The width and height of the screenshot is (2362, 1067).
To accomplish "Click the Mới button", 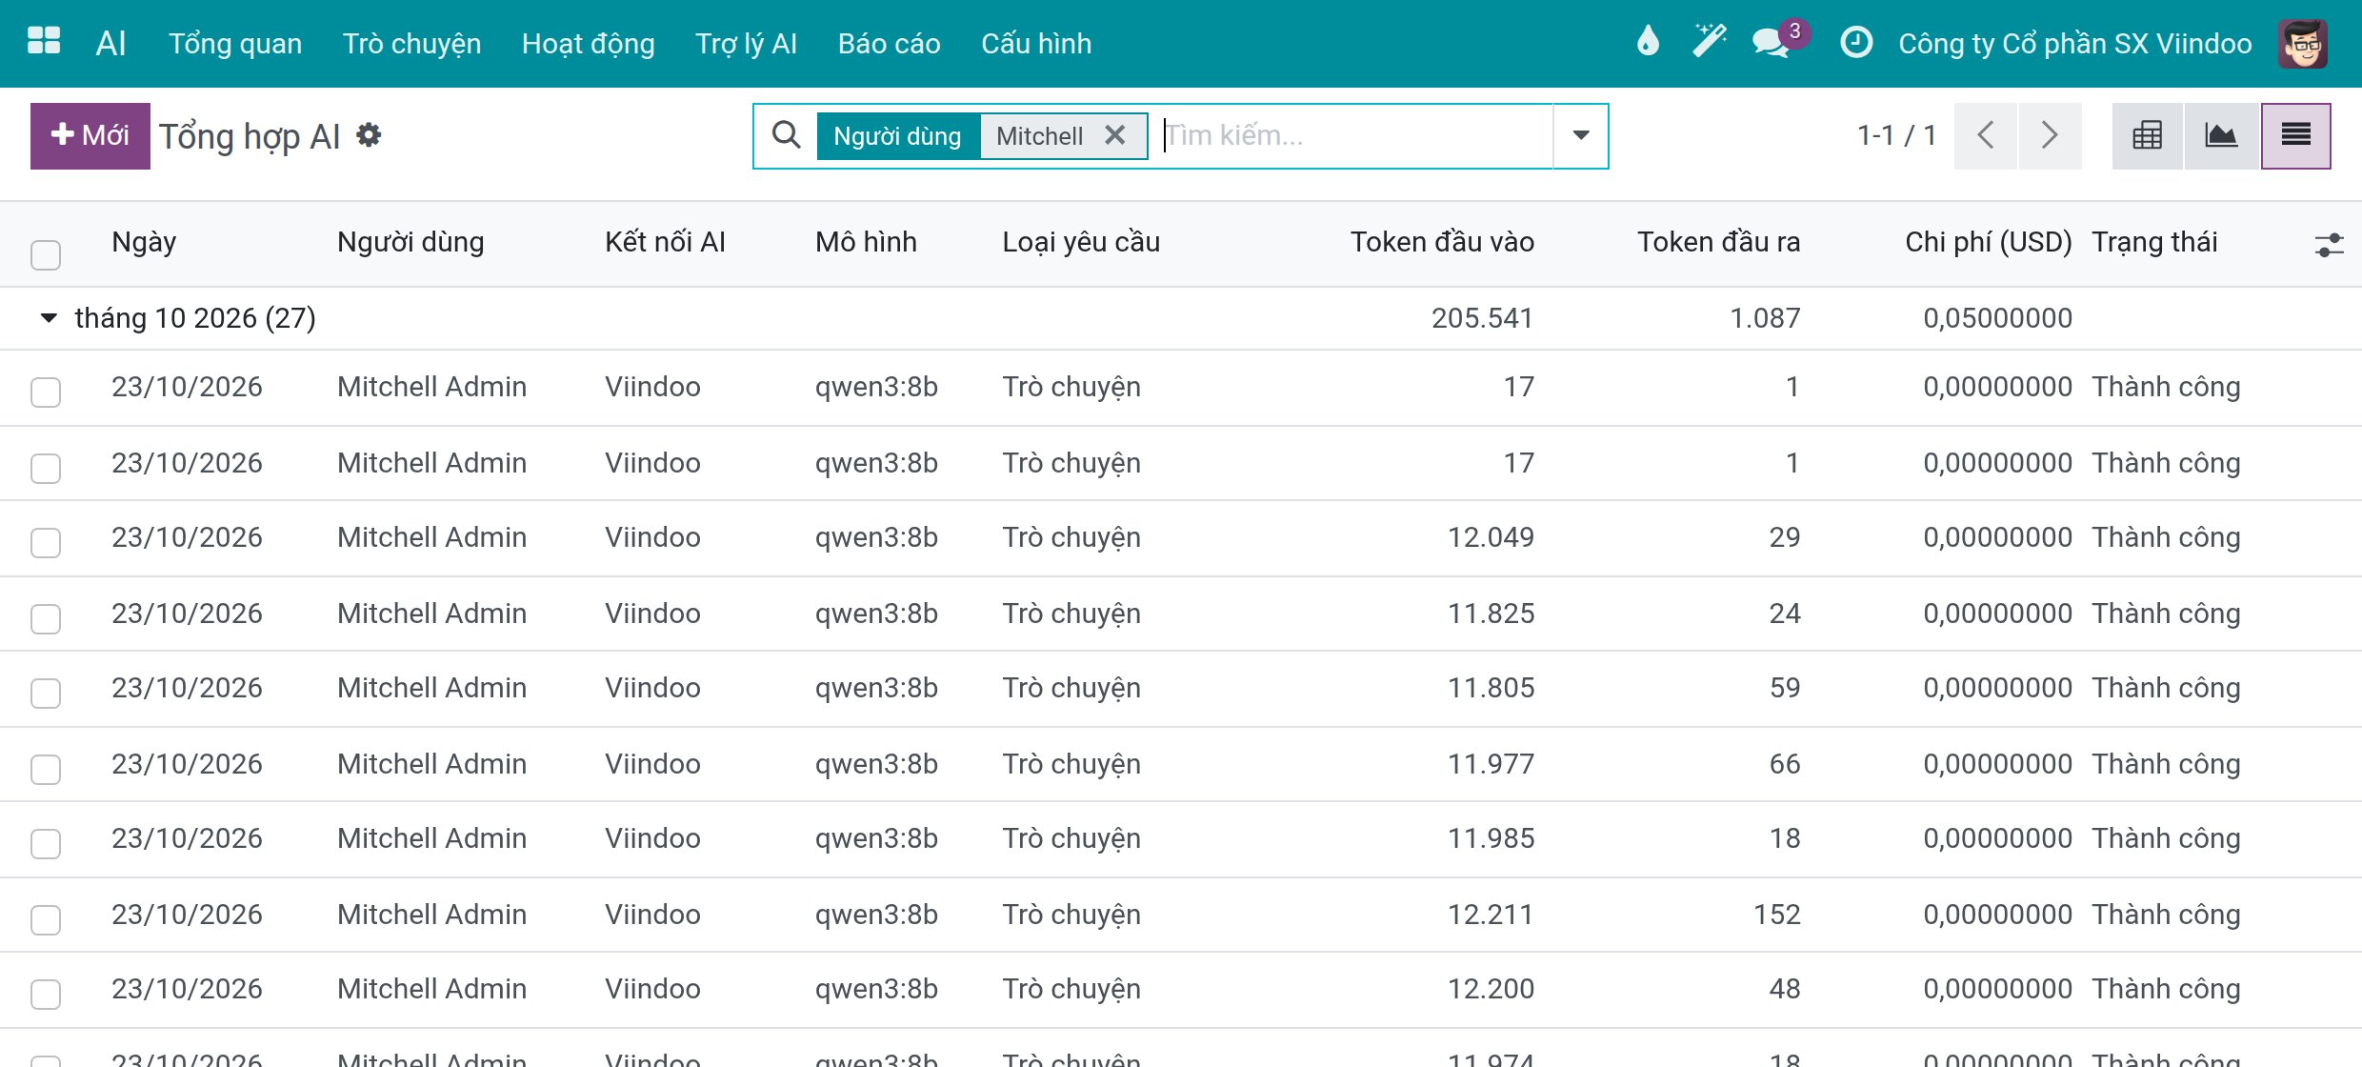I will [x=90, y=135].
